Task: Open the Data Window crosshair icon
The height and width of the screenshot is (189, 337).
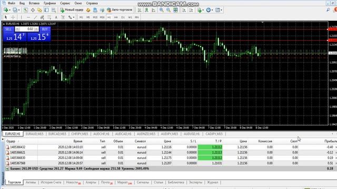Action: coord(33,10)
